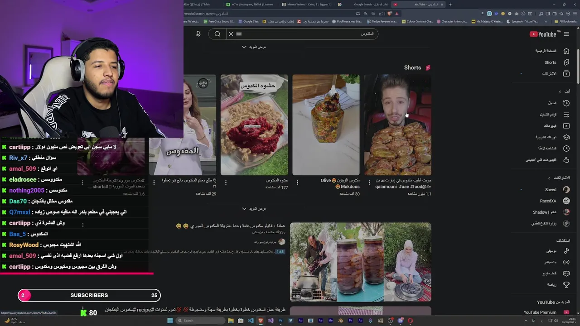Clear the search box with X

231,34
